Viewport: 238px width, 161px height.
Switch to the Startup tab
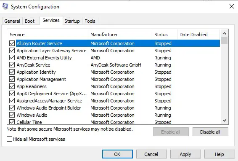click(x=72, y=21)
